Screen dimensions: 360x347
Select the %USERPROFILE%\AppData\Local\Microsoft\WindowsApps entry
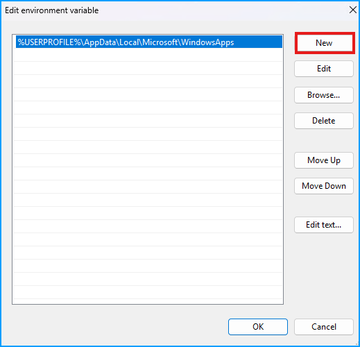pos(149,42)
